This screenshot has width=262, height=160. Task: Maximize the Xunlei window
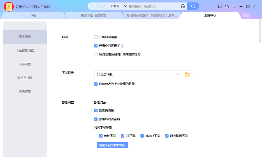point(248,6)
